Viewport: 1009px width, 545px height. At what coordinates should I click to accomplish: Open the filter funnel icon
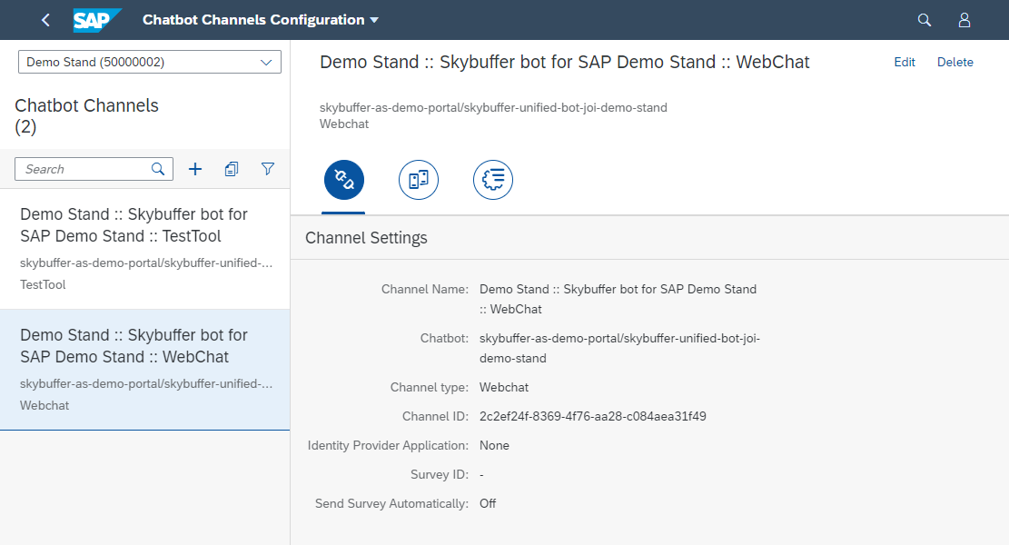[x=268, y=169]
